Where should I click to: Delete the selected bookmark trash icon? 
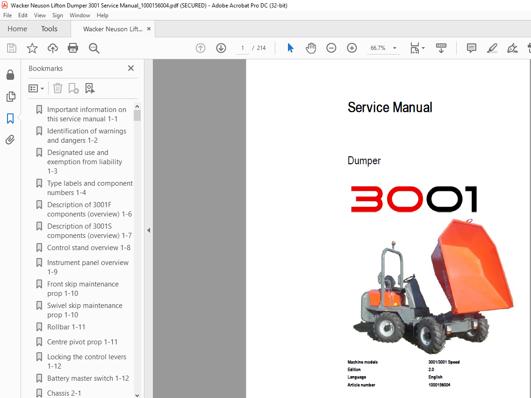57,88
